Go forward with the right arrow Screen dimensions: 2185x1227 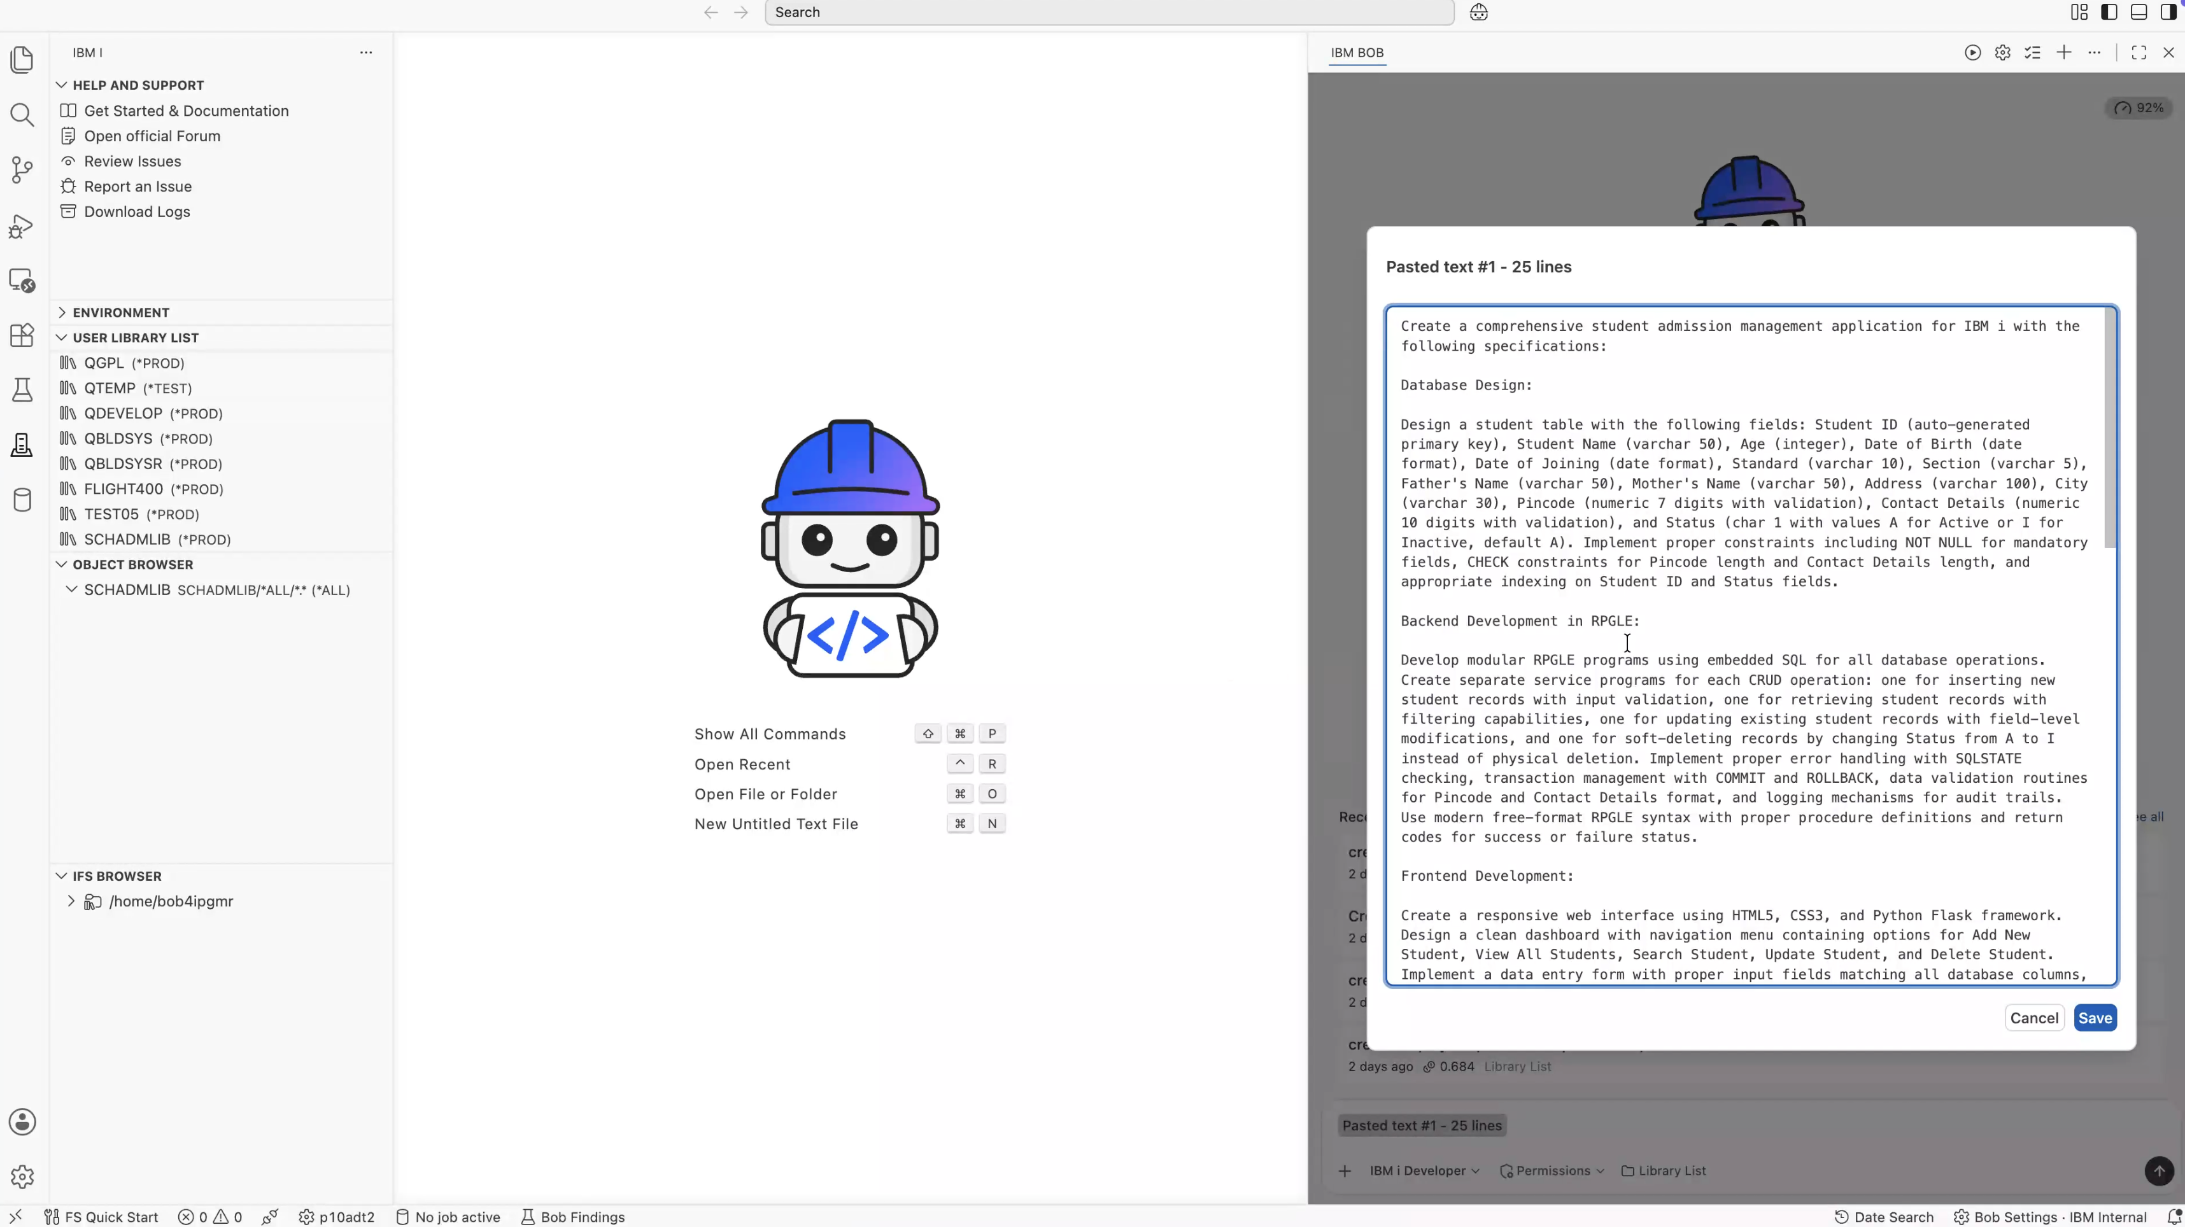pyautogui.click(x=740, y=12)
